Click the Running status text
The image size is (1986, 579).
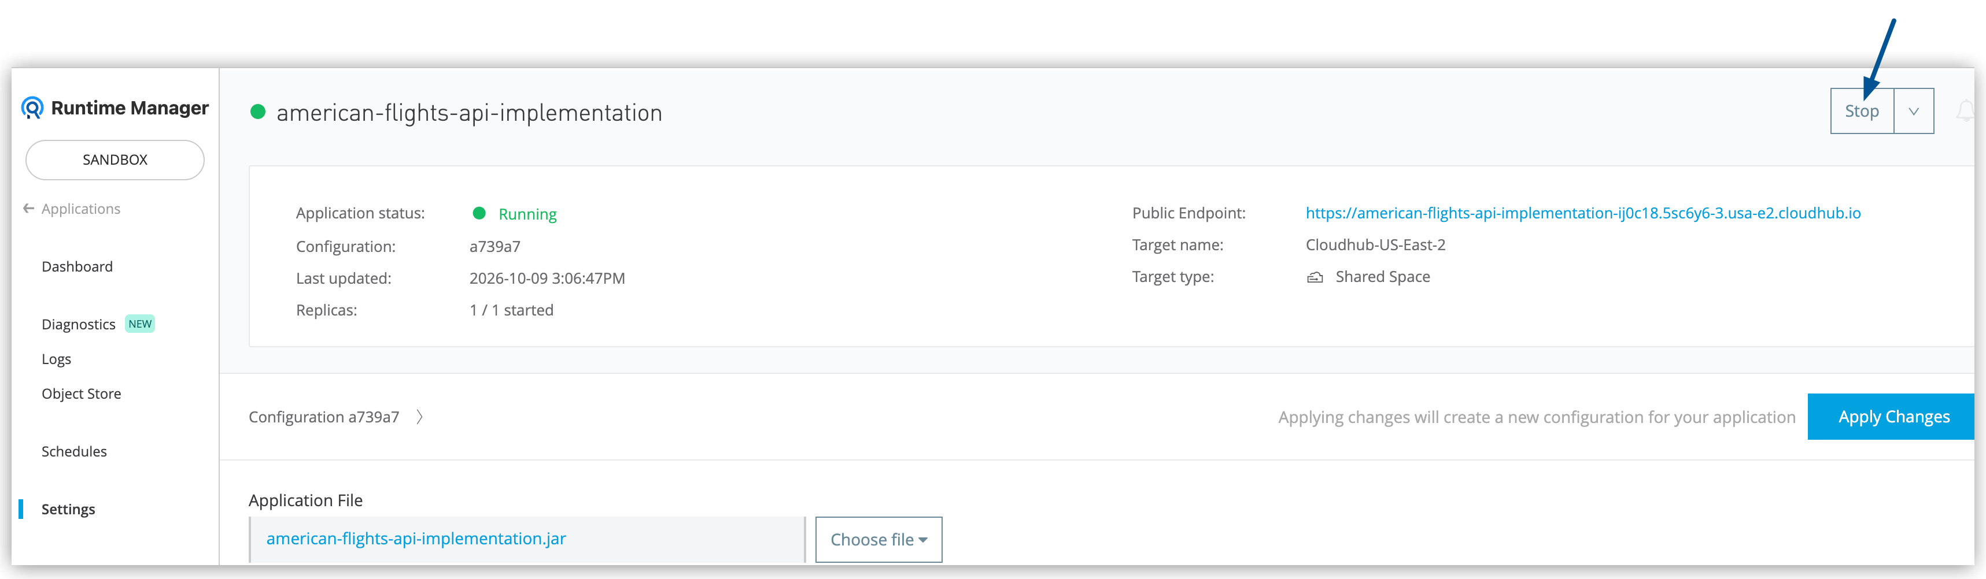[527, 214]
